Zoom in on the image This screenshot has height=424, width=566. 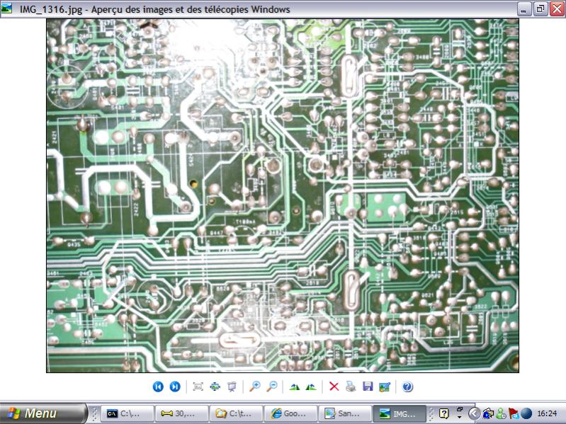(255, 386)
